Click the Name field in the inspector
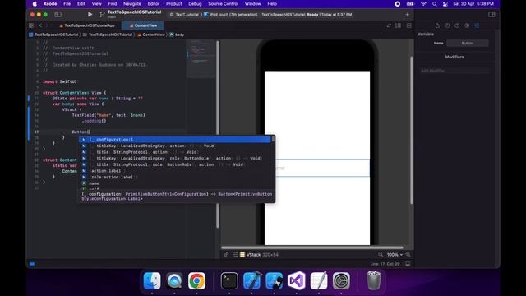 [468, 43]
